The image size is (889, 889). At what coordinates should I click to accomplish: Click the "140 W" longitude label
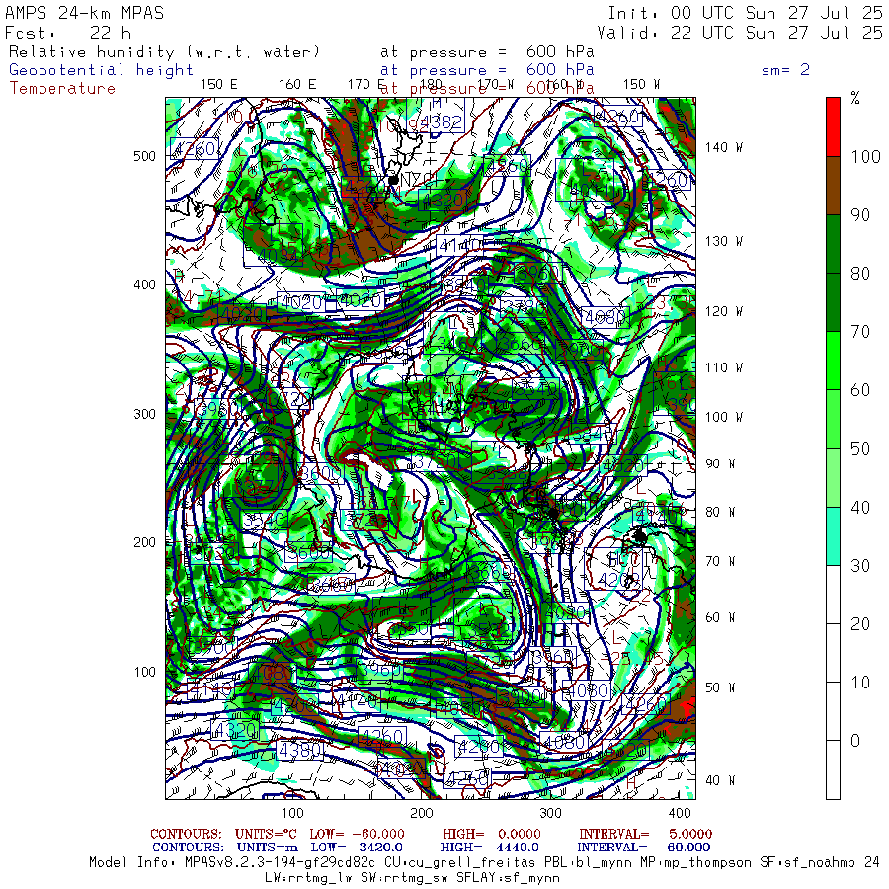[724, 147]
